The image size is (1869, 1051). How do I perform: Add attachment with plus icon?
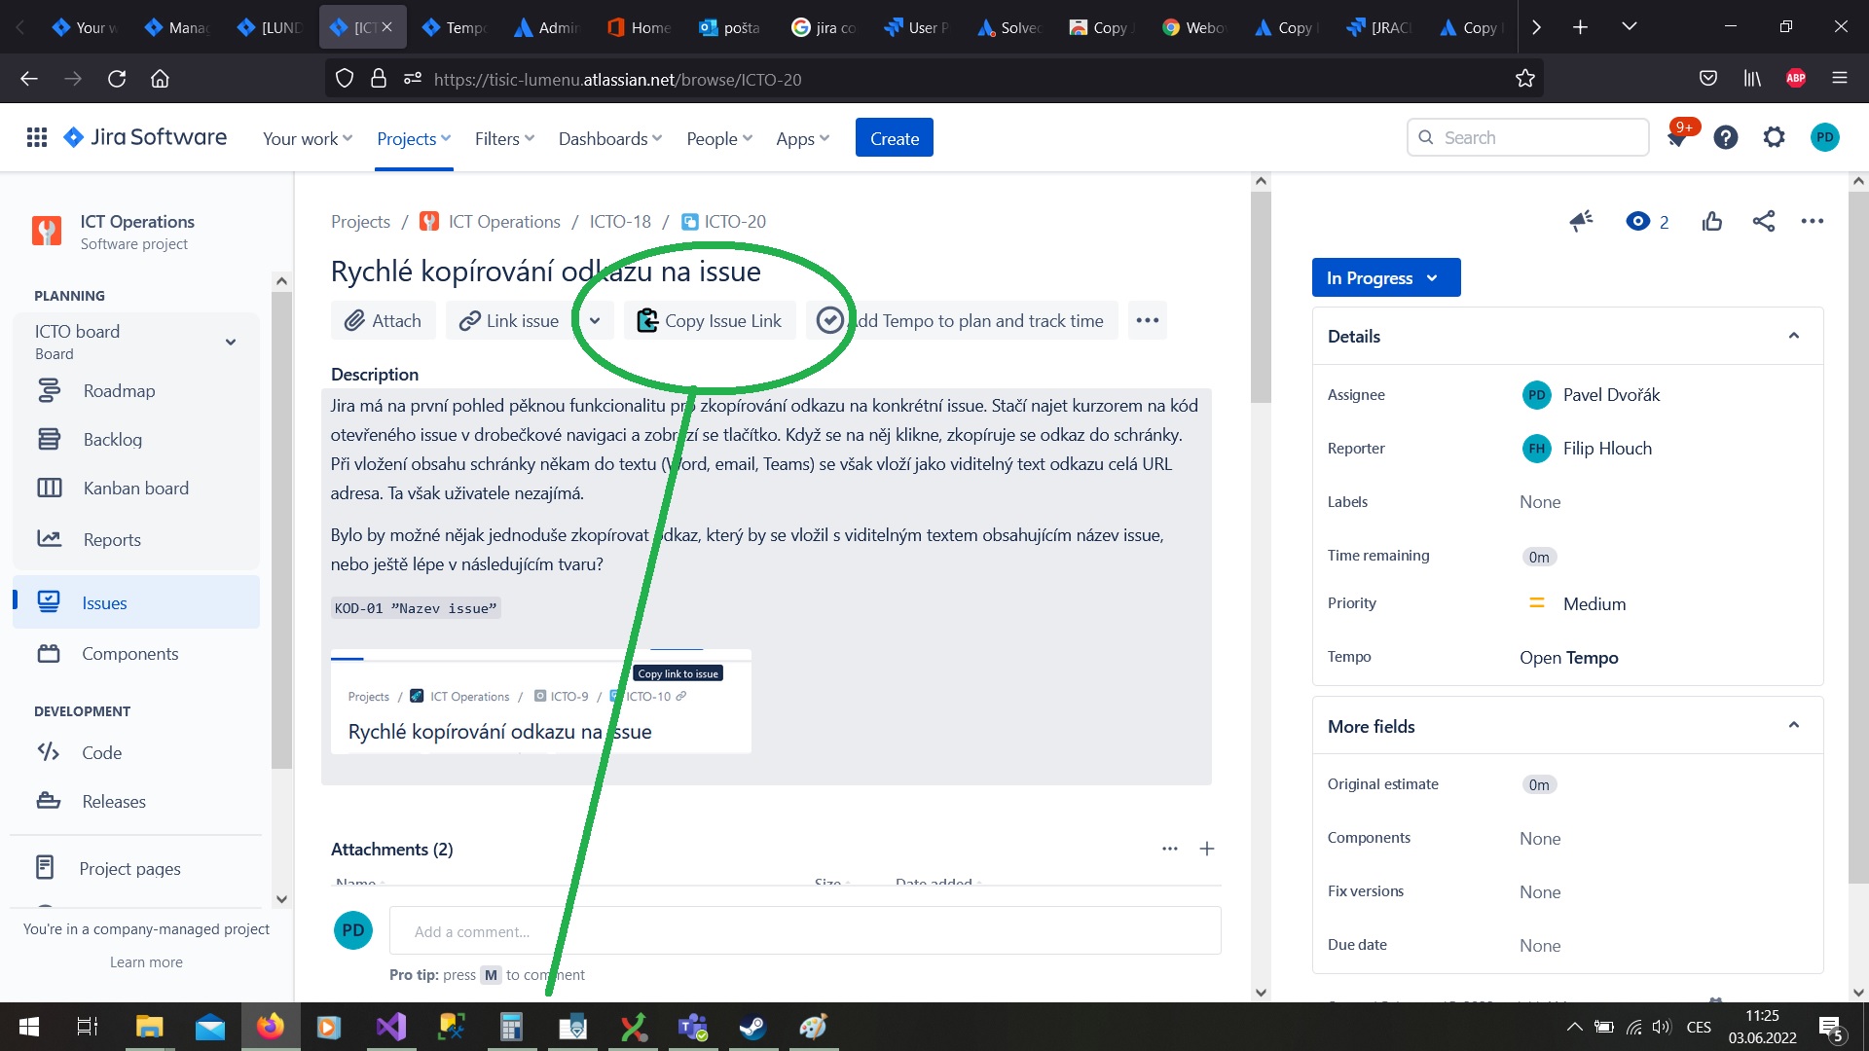point(1206,849)
